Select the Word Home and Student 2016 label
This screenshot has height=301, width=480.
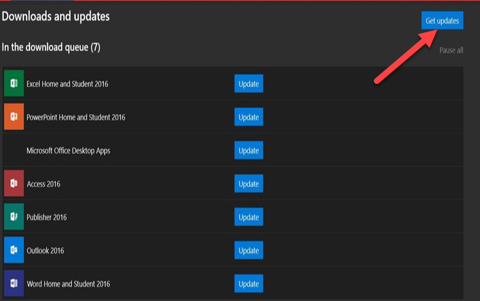click(68, 284)
